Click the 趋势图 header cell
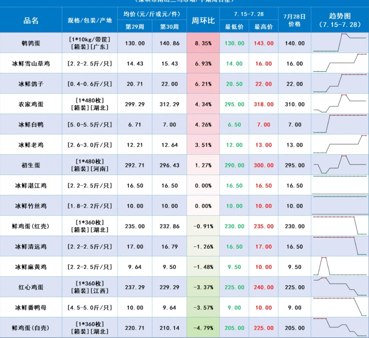The height and width of the screenshot is (338, 369). [340, 20]
